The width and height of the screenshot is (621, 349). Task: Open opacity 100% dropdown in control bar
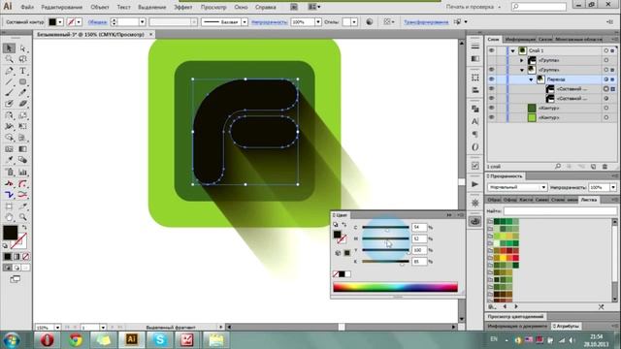pos(318,22)
